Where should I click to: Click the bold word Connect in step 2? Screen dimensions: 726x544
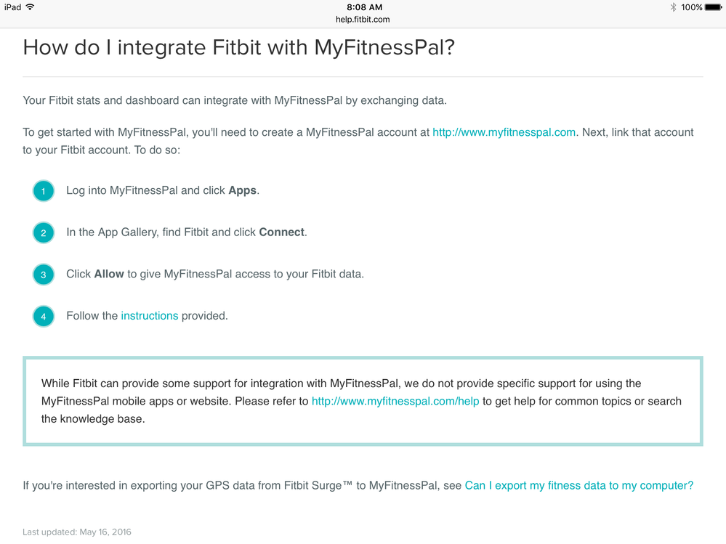[281, 232]
